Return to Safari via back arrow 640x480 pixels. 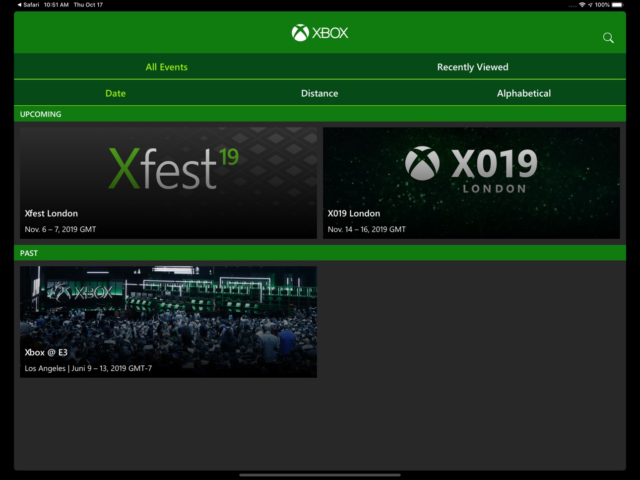coord(28,5)
